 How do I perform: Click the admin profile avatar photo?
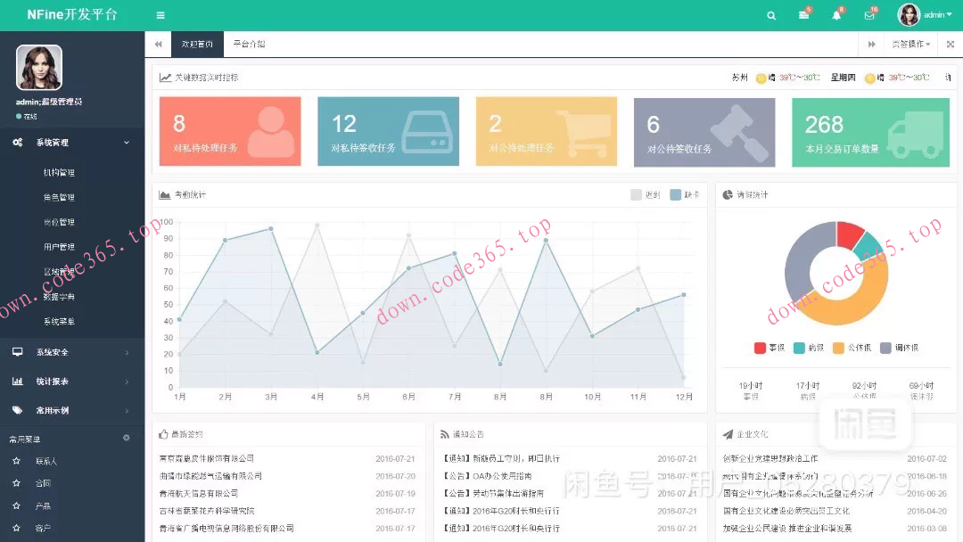click(908, 15)
